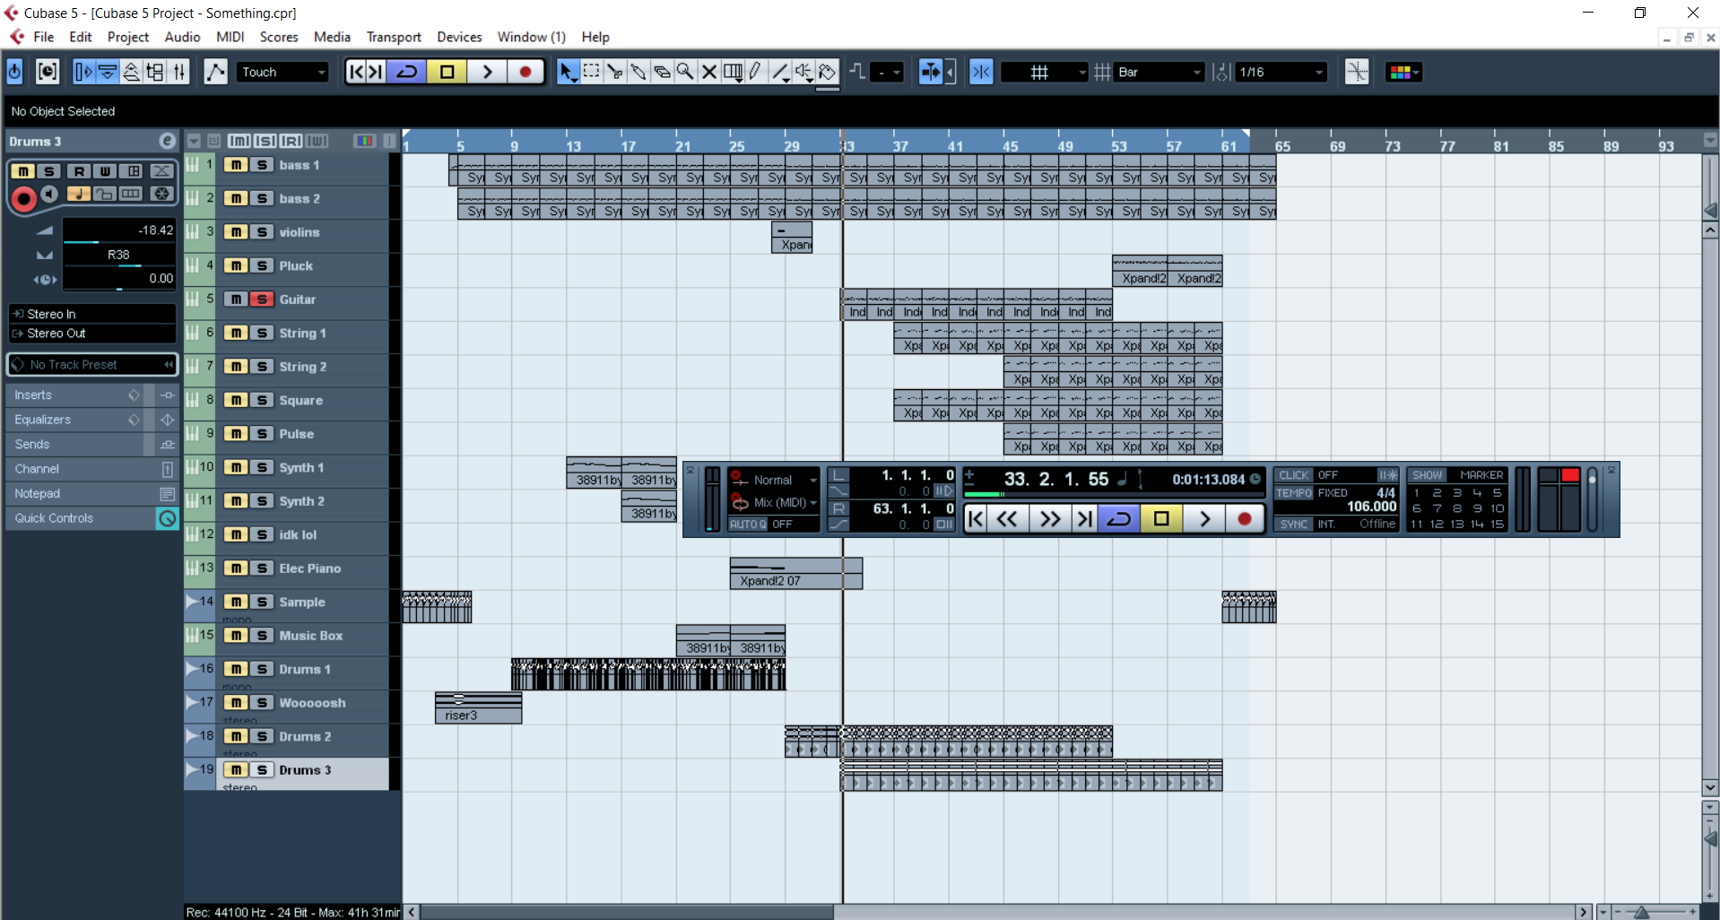Screen dimensions: 1720x920
Task: Open the 1/16 quantize dropdown
Action: 1280,72
